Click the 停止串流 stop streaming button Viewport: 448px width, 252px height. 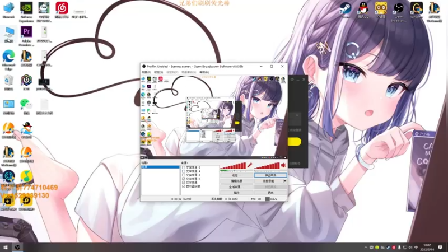pos(270,175)
